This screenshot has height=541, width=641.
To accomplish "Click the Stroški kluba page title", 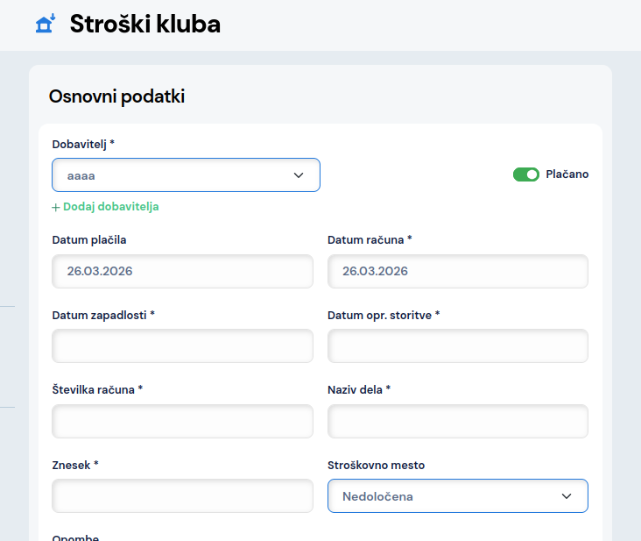I will click(144, 25).
